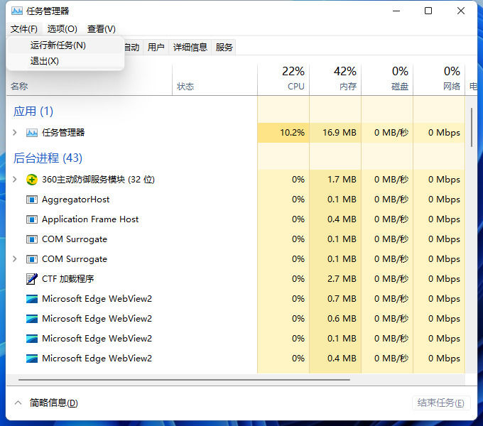Open the 查看(V) menu
Image resolution: width=483 pixels, height=426 pixels.
coord(102,29)
